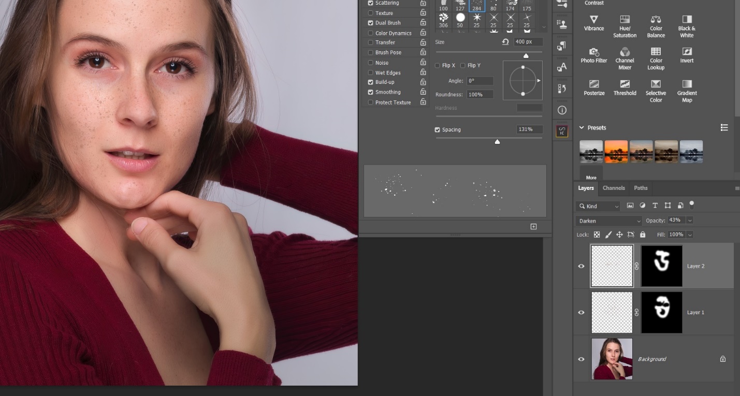Reset brush size to original icon
740x396 pixels.
[505, 42]
